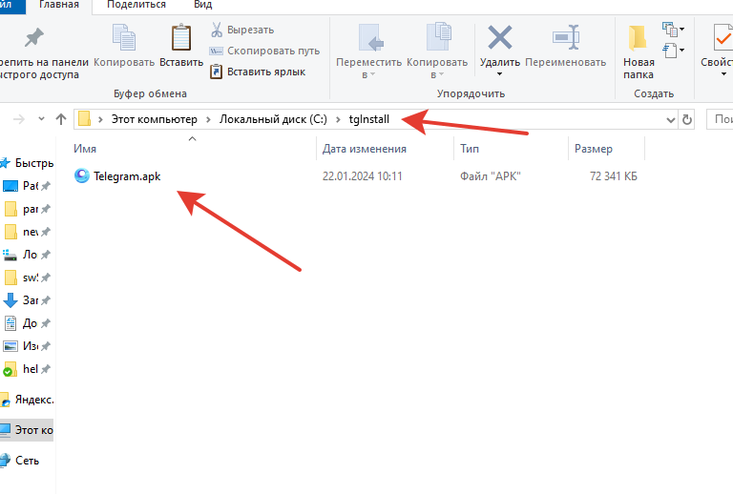Click the search box

click(x=720, y=119)
